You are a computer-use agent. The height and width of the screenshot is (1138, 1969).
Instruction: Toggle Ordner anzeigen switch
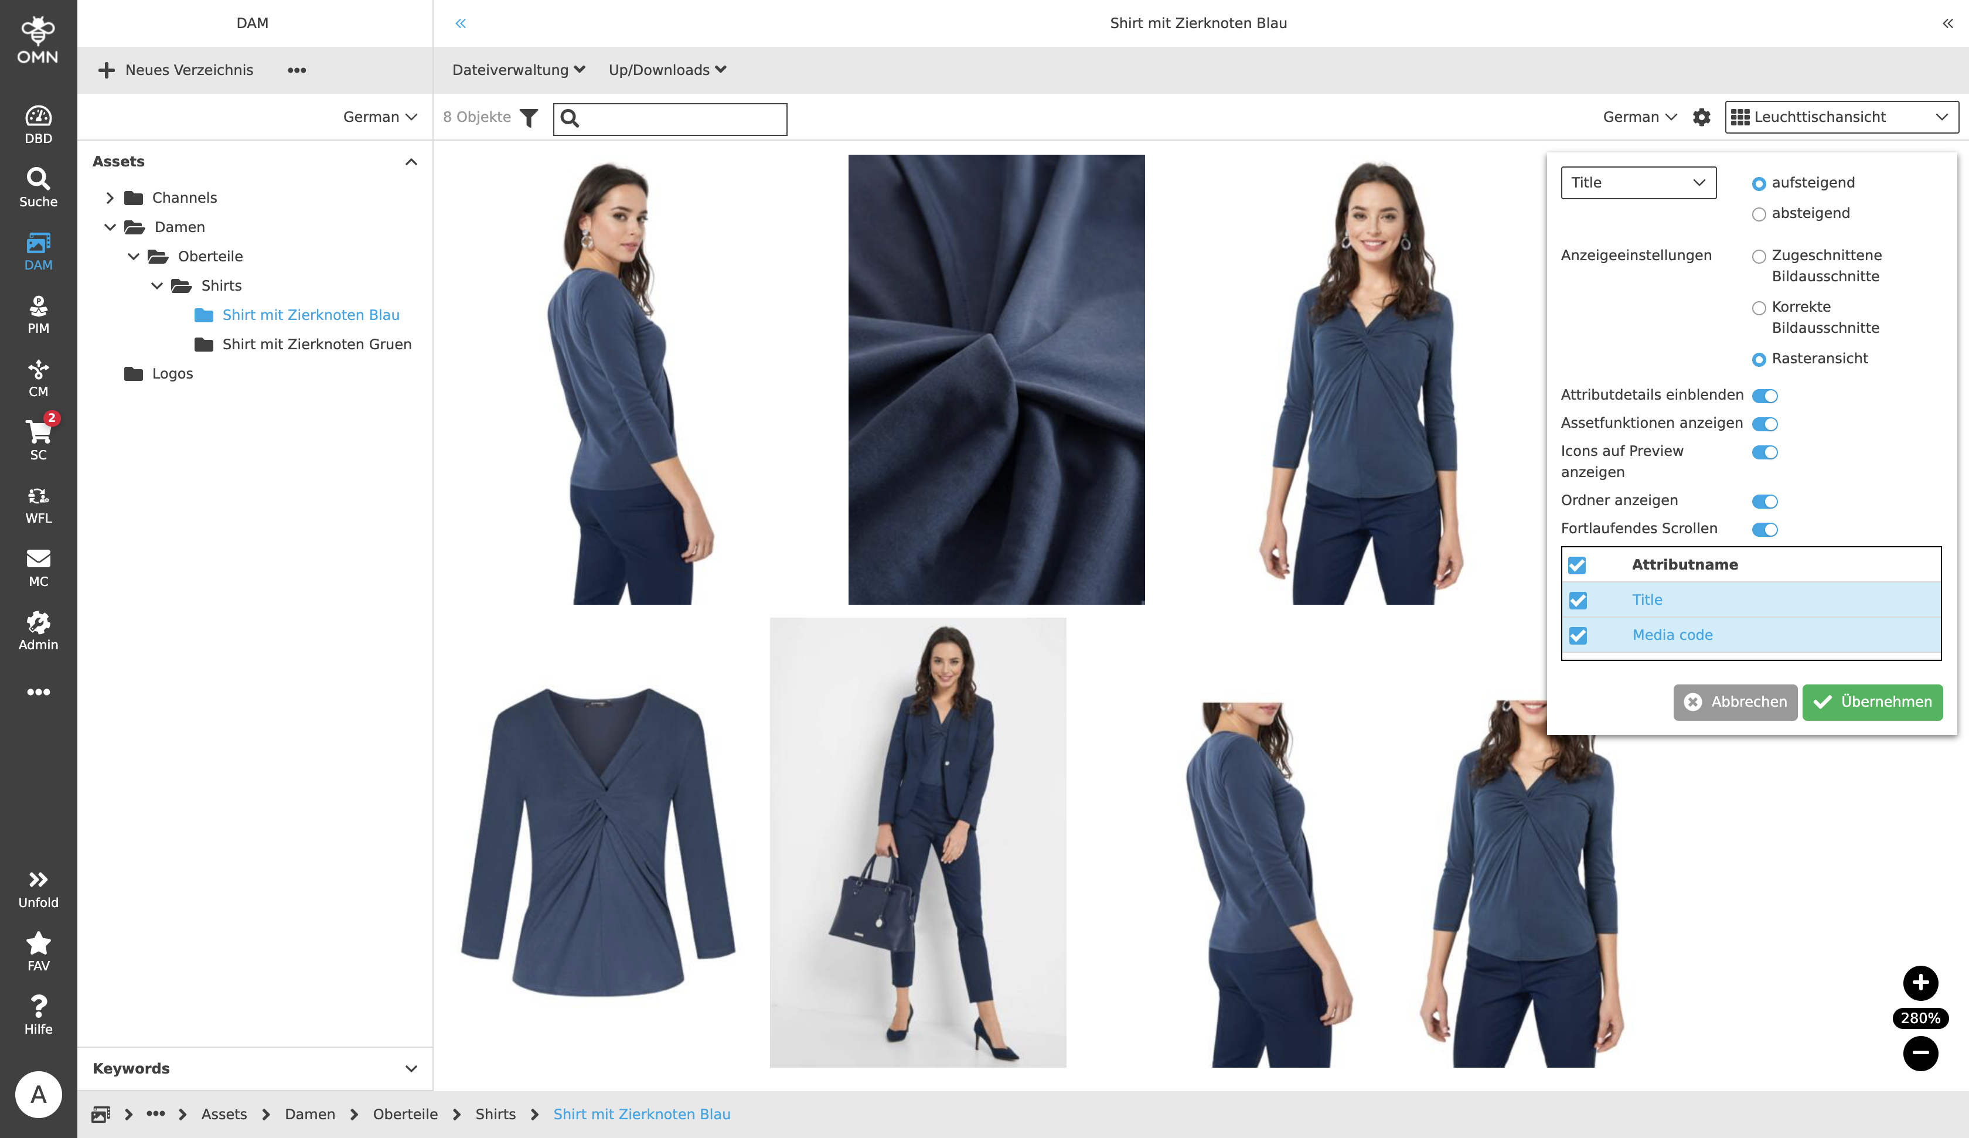coord(1764,501)
